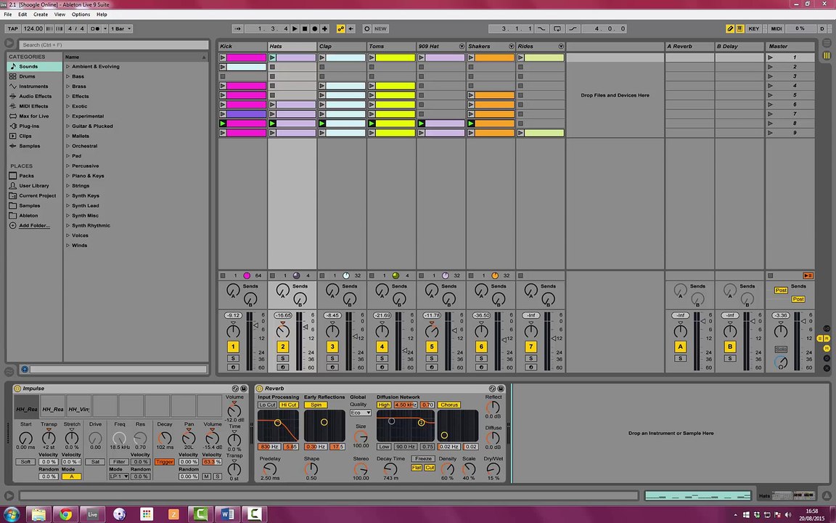
Task: Toggle Clap track activator button 3
Action: click(332, 347)
